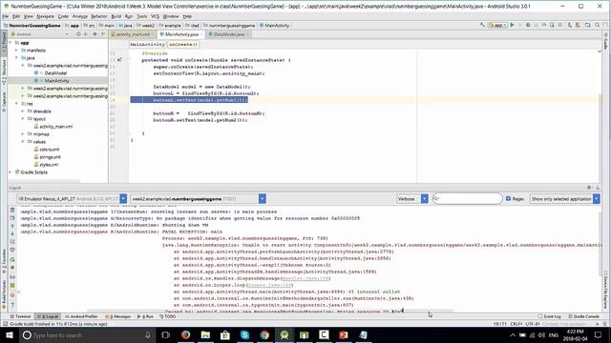
Task: Open Messages tool window button
Action: 118,316
